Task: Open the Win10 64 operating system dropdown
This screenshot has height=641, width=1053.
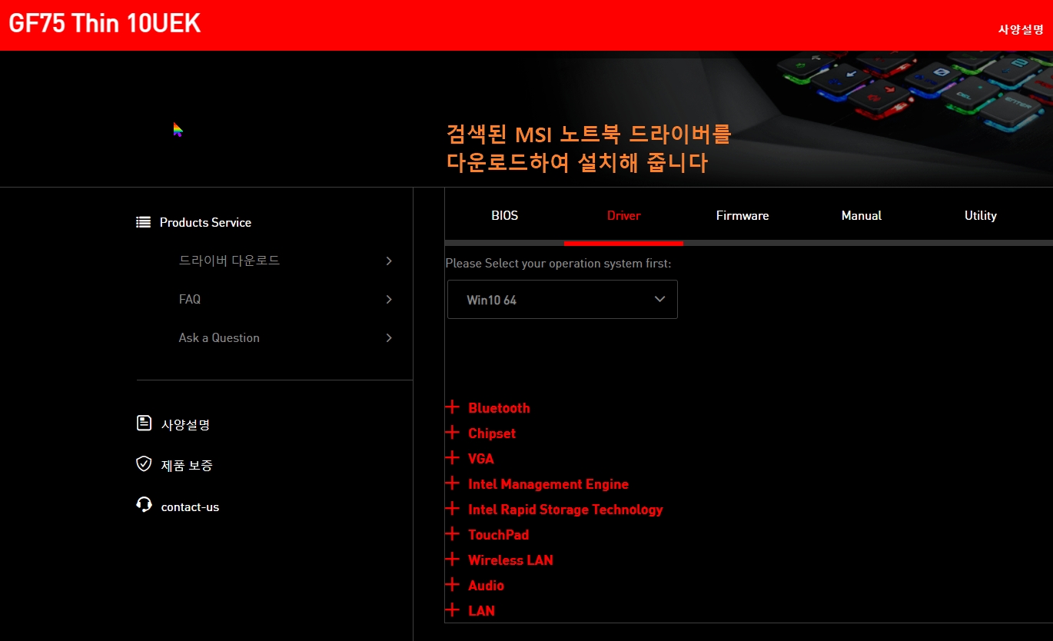Action: tap(562, 299)
